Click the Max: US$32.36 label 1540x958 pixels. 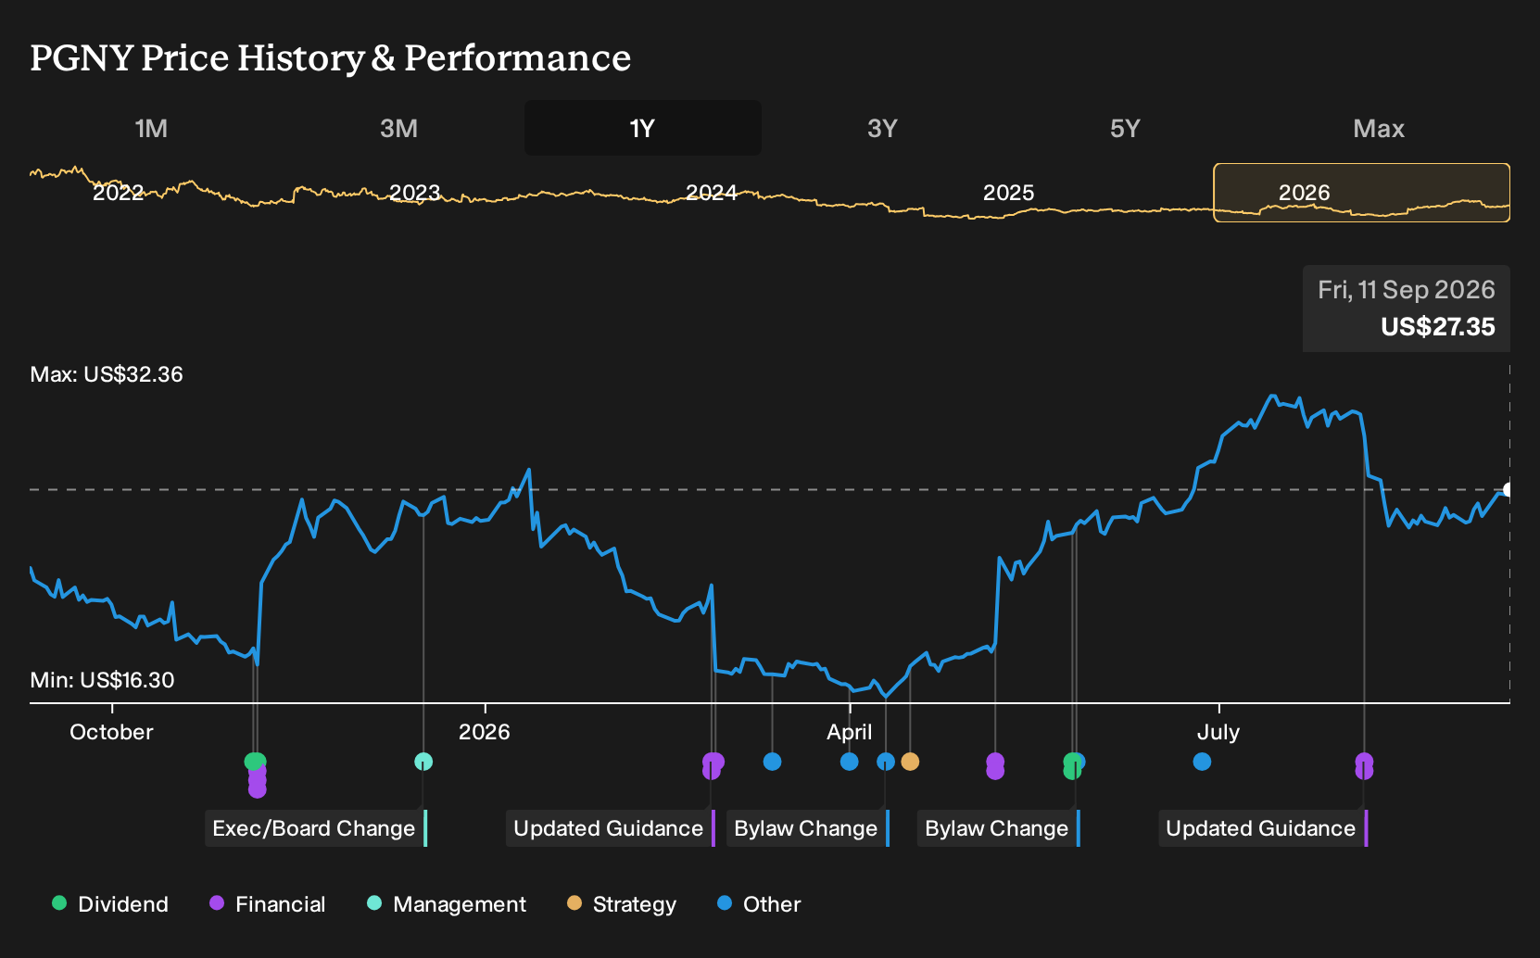coord(107,374)
